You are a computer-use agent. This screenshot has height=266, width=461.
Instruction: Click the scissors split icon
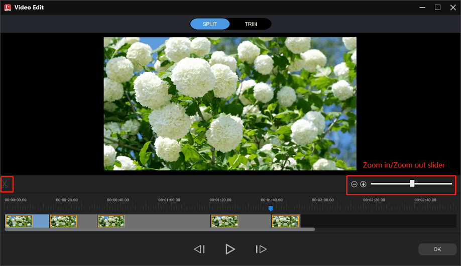point(5,184)
